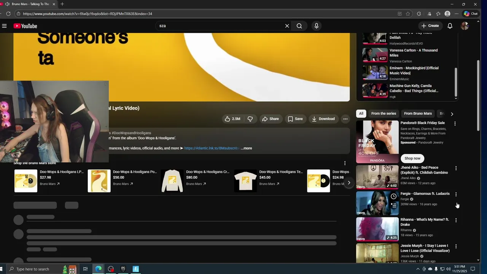This screenshot has height=274, width=487.
Task: Dislike the video with thumbs down
Action: point(250,119)
